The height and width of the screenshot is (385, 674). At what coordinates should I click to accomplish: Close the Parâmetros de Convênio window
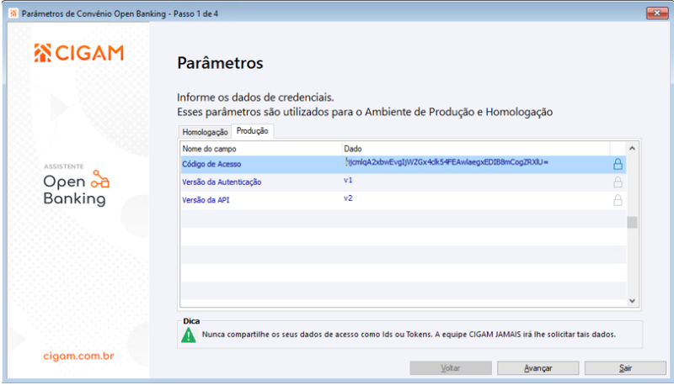(x=657, y=13)
